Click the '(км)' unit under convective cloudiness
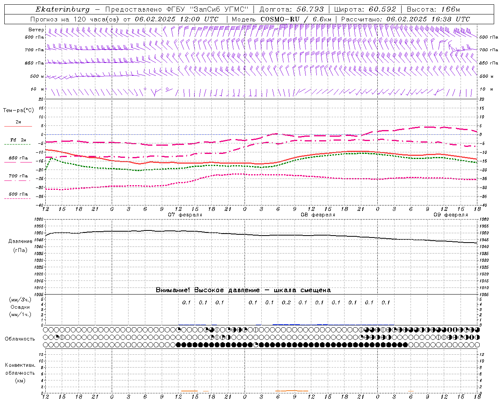The image size is (500, 400). pyautogui.click(x=20, y=380)
